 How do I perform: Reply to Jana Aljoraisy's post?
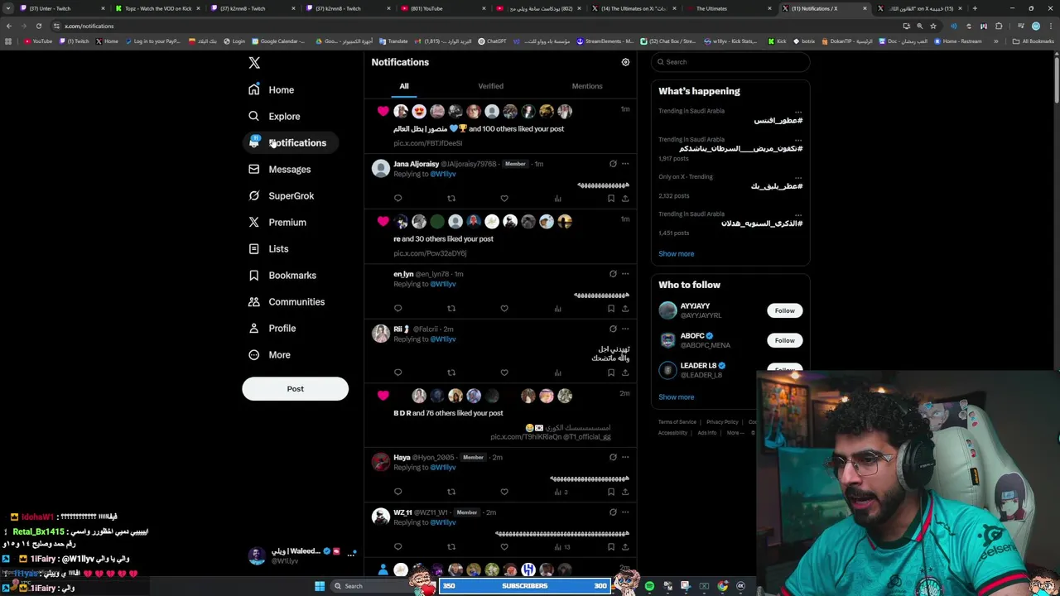tap(397, 199)
